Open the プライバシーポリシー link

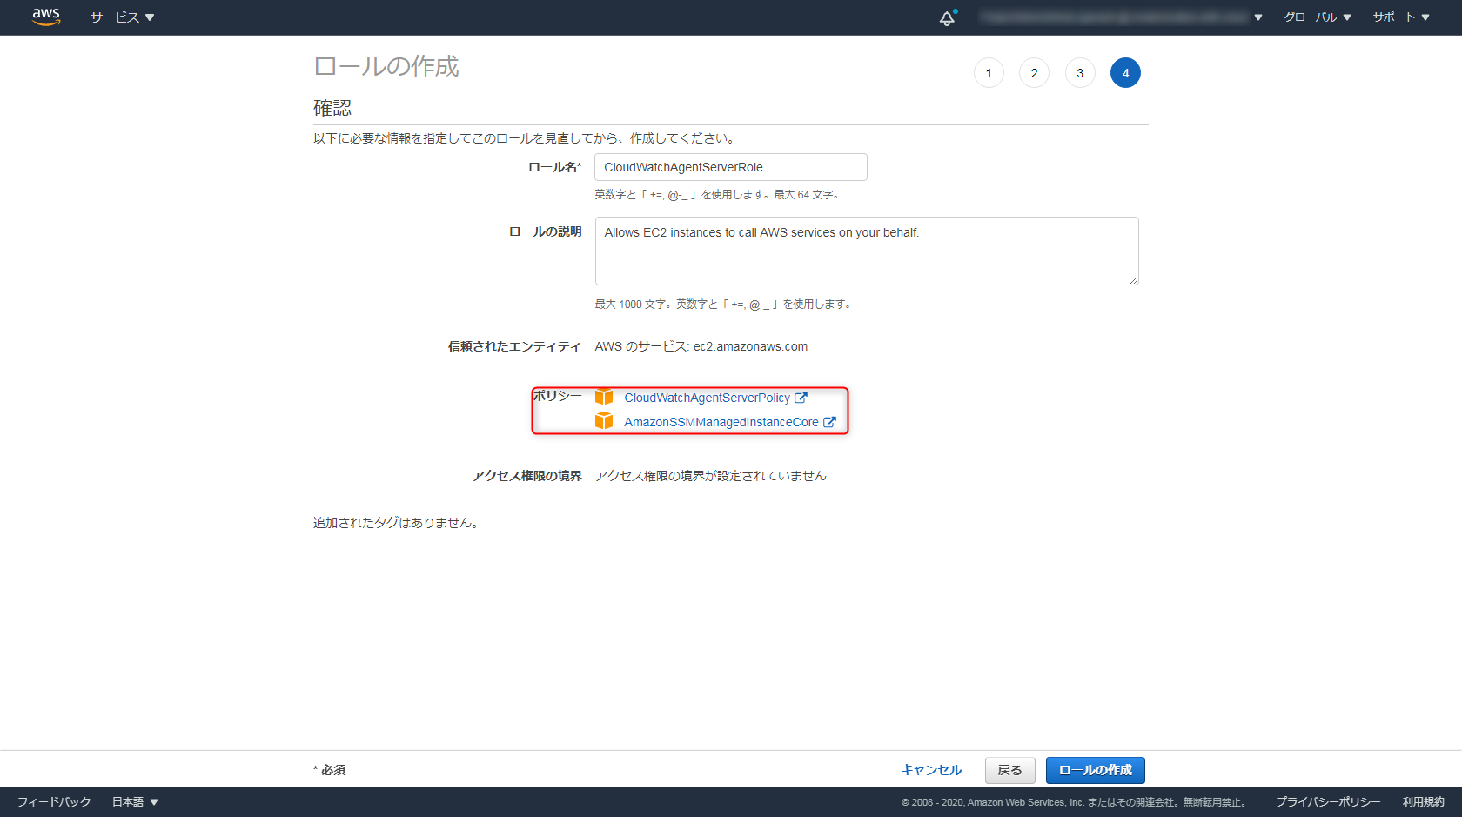[x=1328, y=802]
